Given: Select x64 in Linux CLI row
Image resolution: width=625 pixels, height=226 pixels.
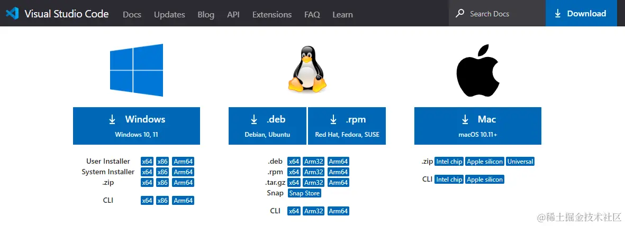Looking at the screenshot, I should [294, 211].
